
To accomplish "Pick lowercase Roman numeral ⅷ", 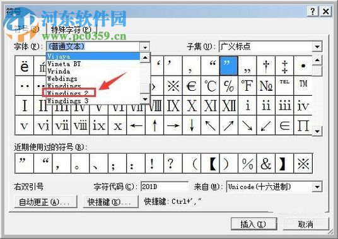I will pyautogui.click(x=80, y=125).
